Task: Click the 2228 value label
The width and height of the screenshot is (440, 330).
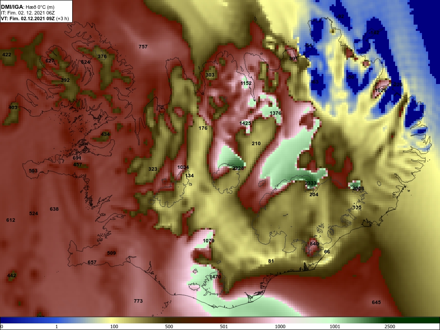Action: coord(238,168)
